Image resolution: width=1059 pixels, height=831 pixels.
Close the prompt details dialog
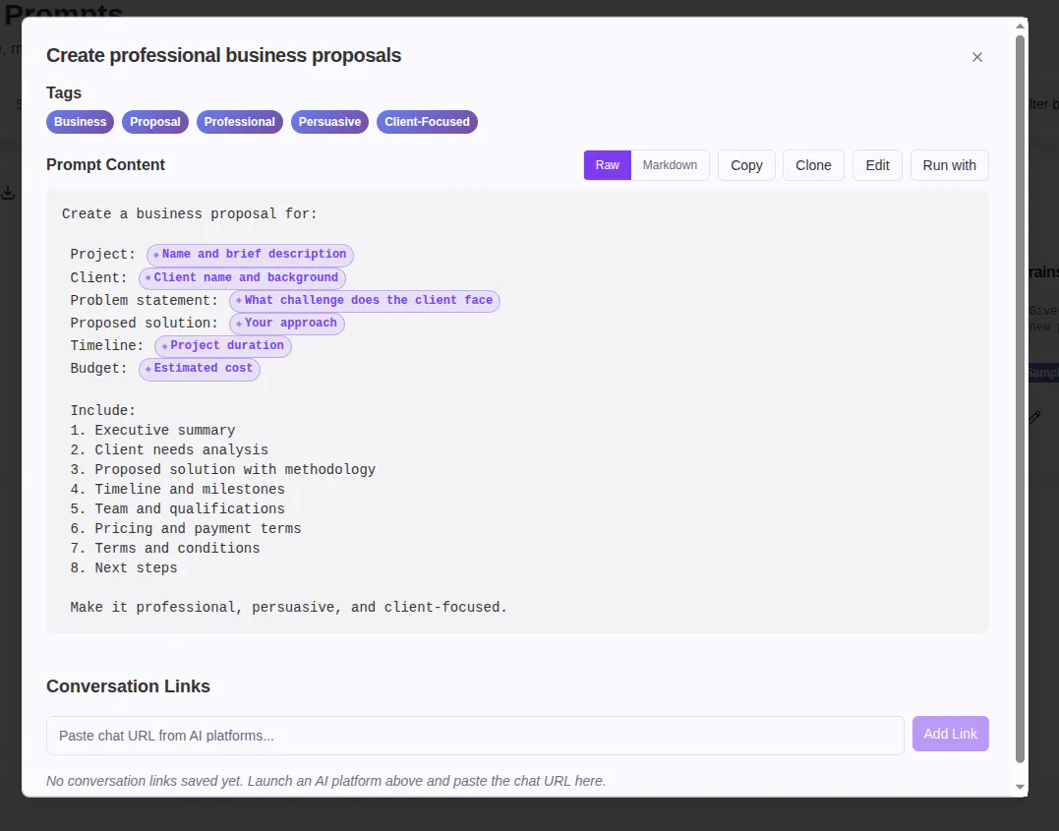(x=976, y=57)
